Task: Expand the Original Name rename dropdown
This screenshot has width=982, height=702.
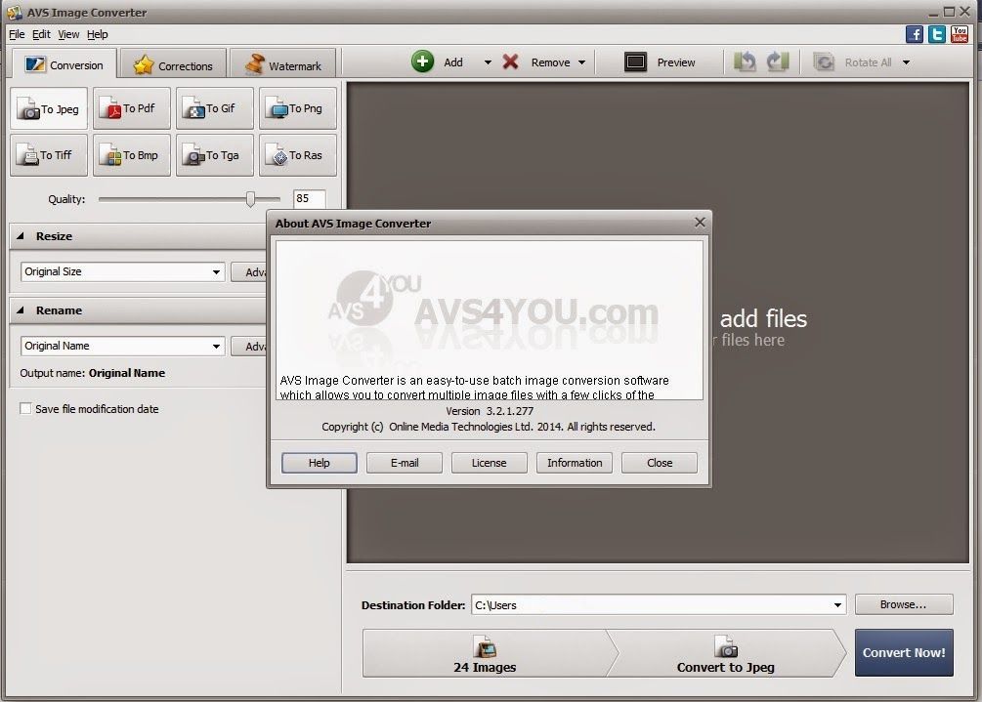Action: pyautogui.click(x=216, y=347)
